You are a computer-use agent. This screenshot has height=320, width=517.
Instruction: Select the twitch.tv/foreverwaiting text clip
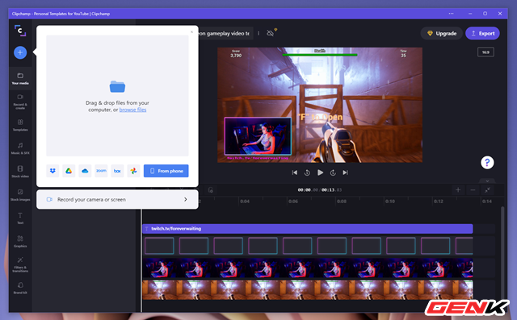click(308, 229)
